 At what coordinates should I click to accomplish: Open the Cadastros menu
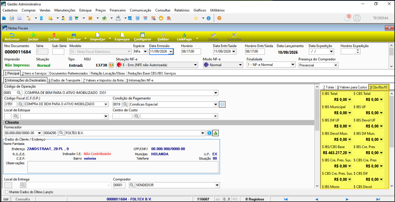[10, 10]
